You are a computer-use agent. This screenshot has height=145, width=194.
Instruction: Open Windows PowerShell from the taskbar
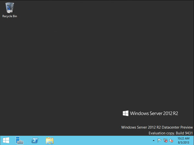click(x=35, y=140)
